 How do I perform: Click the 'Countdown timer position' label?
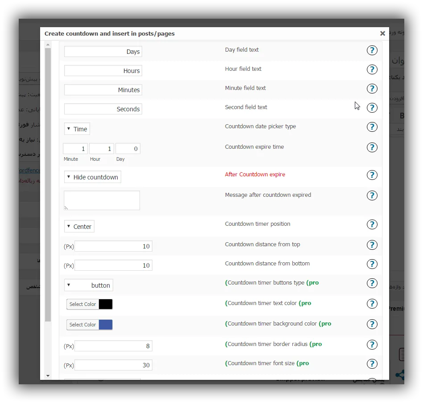tap(258, 224)
